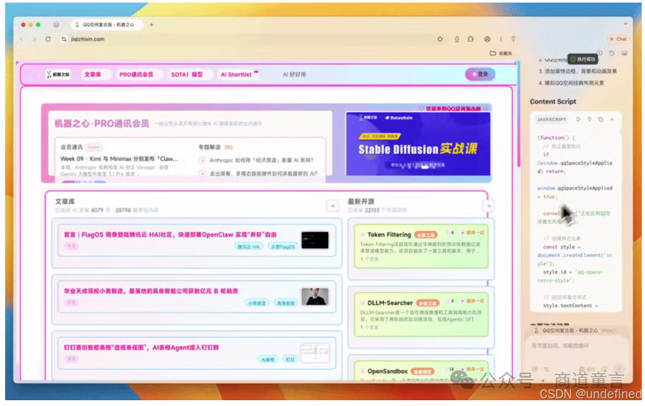Click the QQ空间复古版 page context chip

pos(576,330)
